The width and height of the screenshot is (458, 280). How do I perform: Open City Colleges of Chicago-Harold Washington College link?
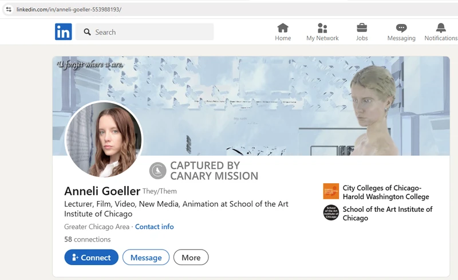pyautogui.click(x=385, y=192)
